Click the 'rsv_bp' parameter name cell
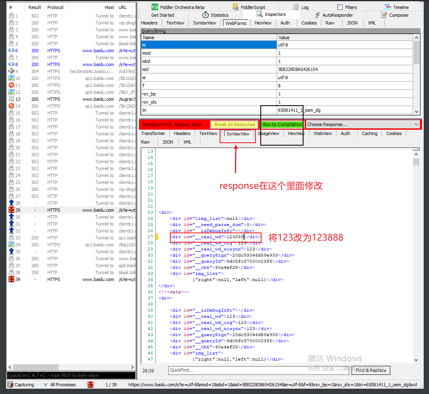Viewport: 429px width, 394px height. click(209, 94)
